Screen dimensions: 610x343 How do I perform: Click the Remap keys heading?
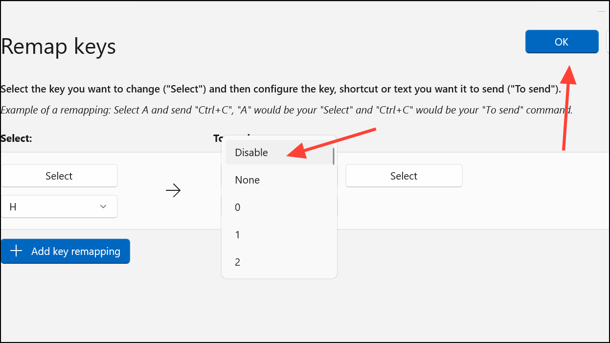pos(59,46)
